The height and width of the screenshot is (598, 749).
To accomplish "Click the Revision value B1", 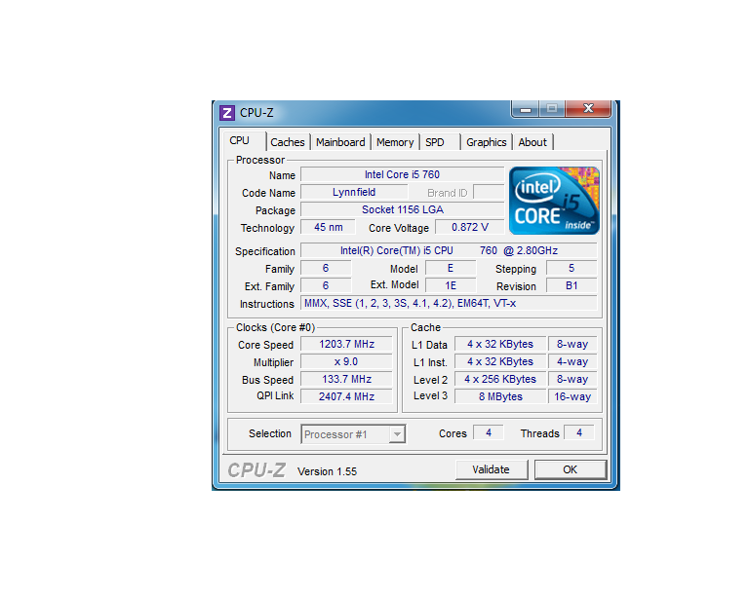I will [572, 285].
